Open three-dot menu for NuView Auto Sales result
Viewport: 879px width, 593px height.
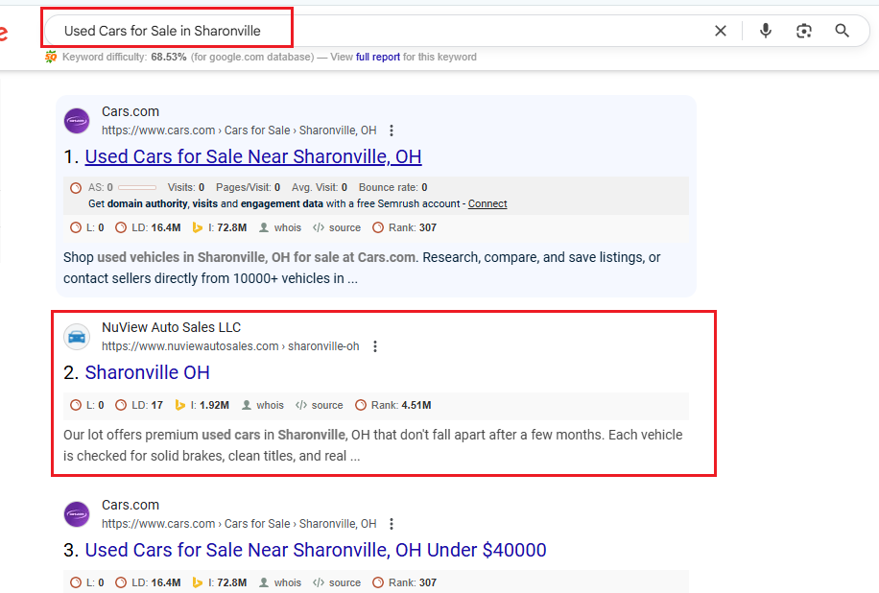coord(375,346)
